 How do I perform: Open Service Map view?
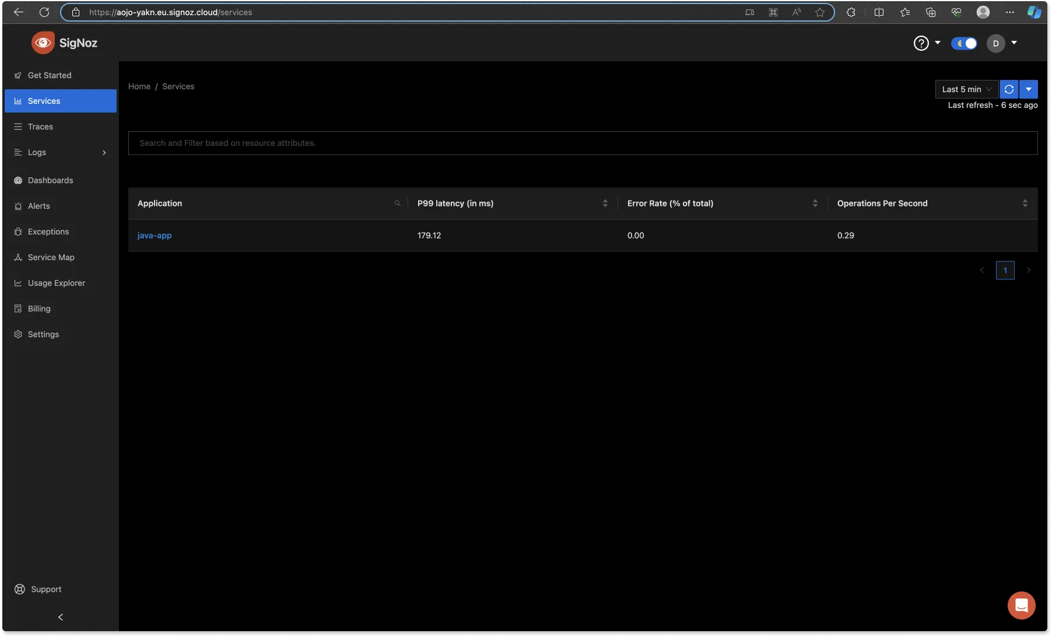point(61,257)
